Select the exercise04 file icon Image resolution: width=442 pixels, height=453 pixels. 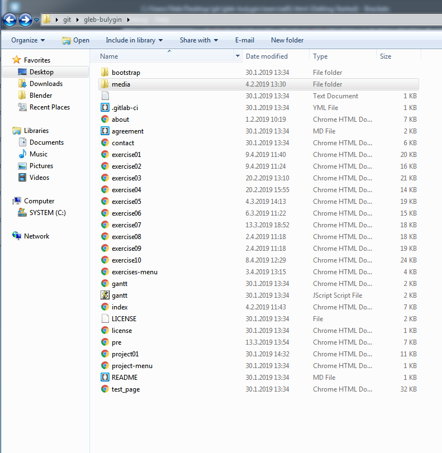[x=105, y=190]
